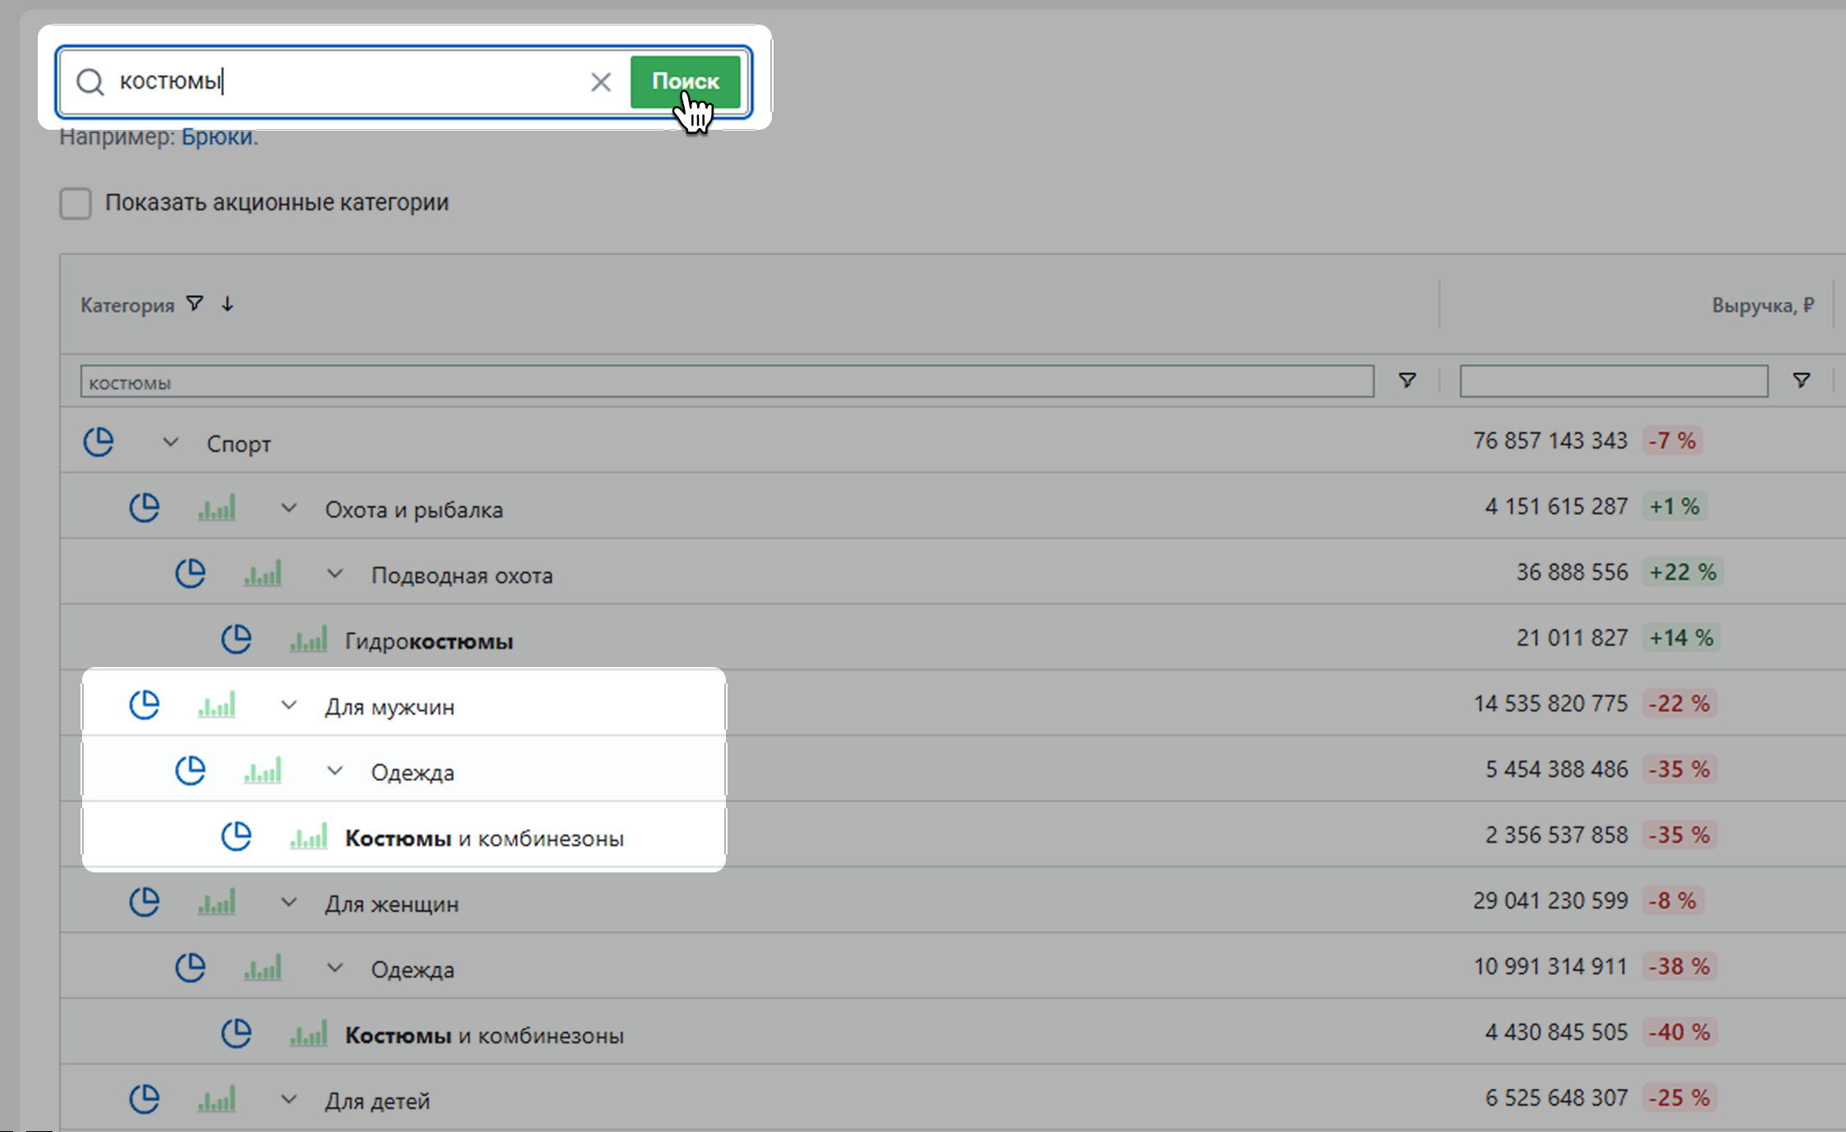Open the bar chart icon for Подводная охота

(x=263, y=573)
